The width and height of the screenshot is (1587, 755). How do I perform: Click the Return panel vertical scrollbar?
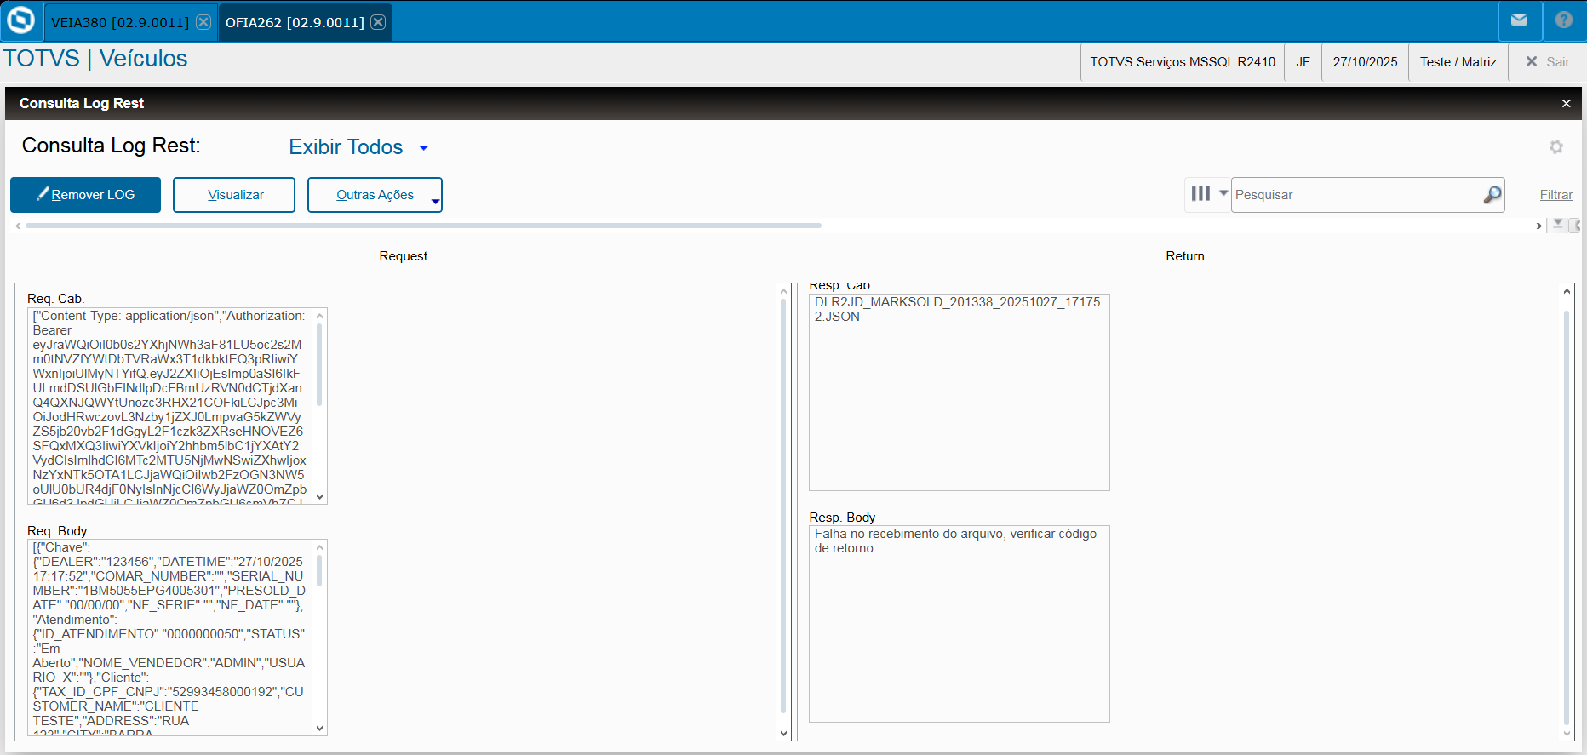tap(1567, 518)
